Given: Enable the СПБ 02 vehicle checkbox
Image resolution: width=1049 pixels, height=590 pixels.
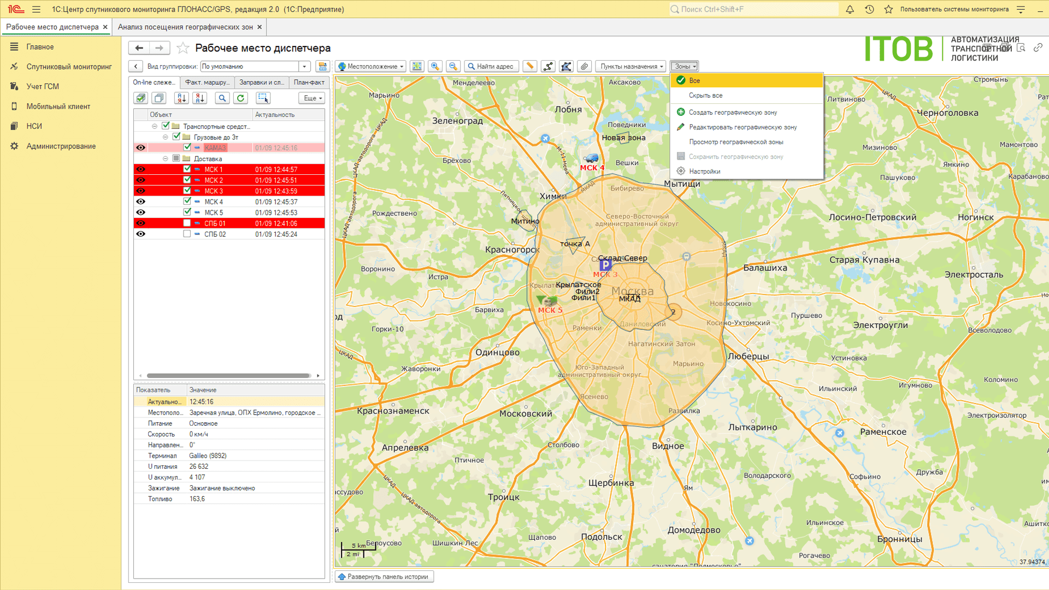Looking at the screenshot, I should 187,234.
